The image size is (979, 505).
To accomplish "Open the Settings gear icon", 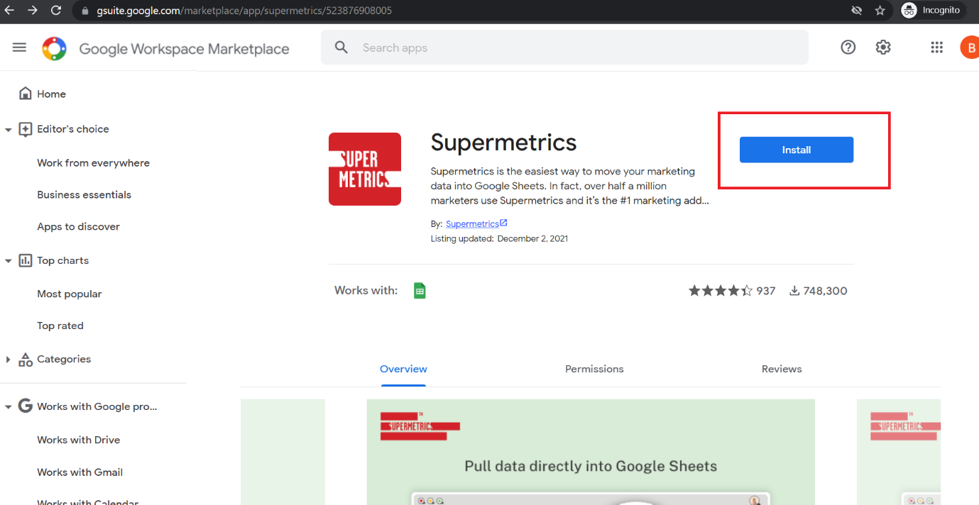I will pyautogui.click(x=883, y=48).
